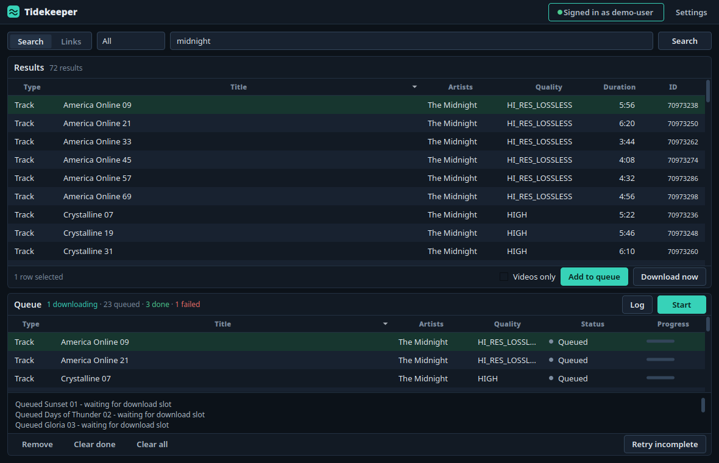Switch to the Links tab
Viewport: 719px width, 463px height.
coord(71,41)
